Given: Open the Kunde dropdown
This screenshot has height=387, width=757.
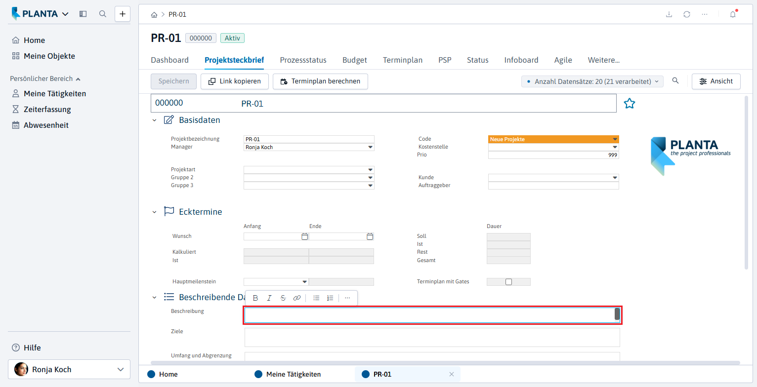Looking at the screenshot, I should [615, 178].
